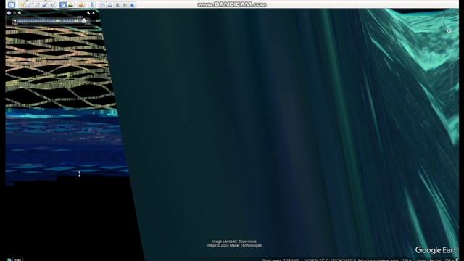Image resolution: width=464 pixels, height=261 pixels.
Task: Zoom in the time slider range
Action: tap(20, 13)
